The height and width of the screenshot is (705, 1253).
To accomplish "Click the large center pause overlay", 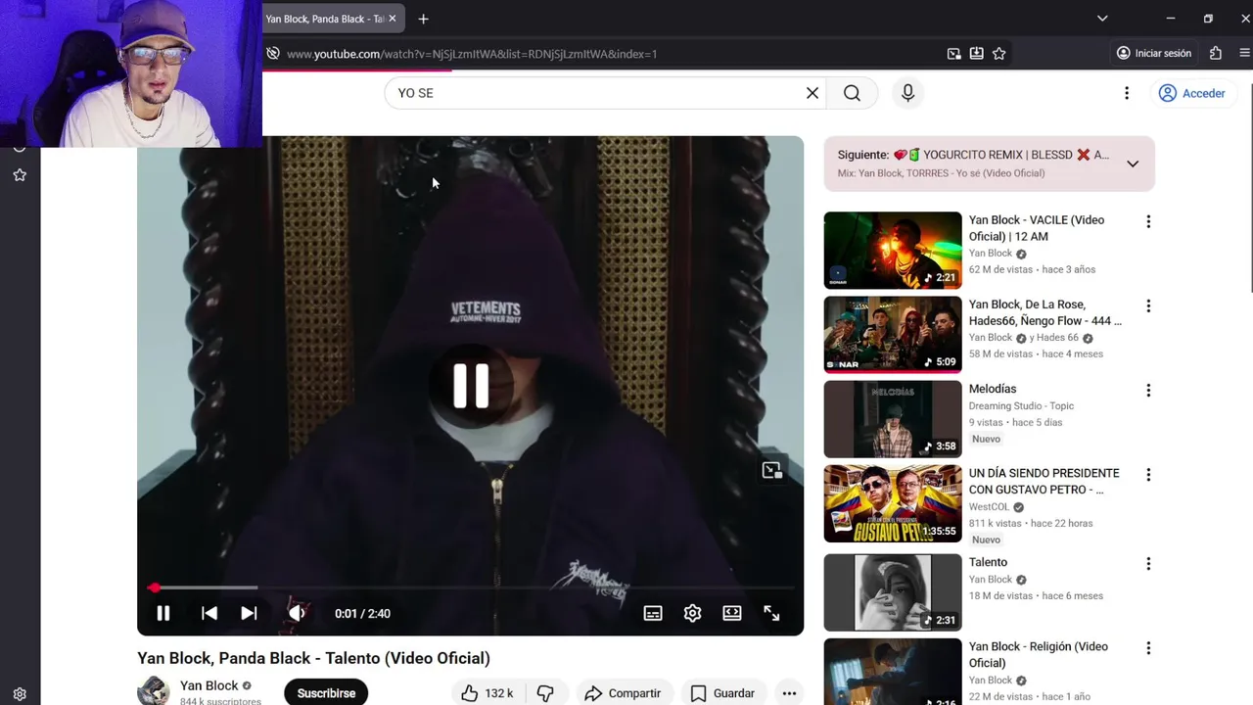I will coord(471,386).
